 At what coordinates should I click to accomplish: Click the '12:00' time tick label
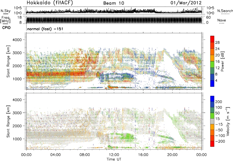114,155
